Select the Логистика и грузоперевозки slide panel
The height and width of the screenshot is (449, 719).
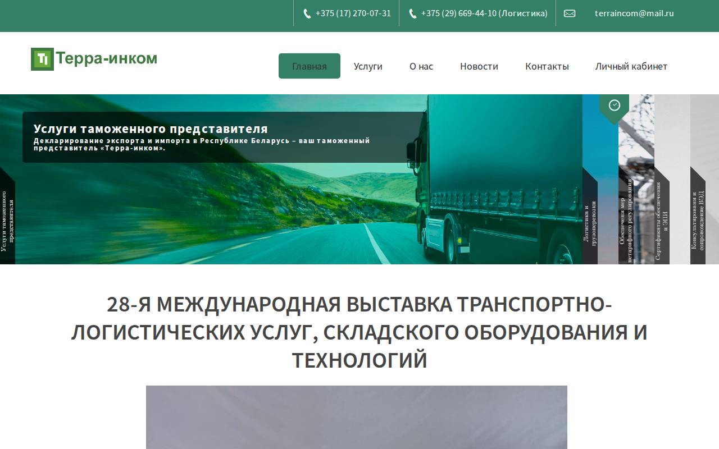pyautogui.click(x=590, y=216)
